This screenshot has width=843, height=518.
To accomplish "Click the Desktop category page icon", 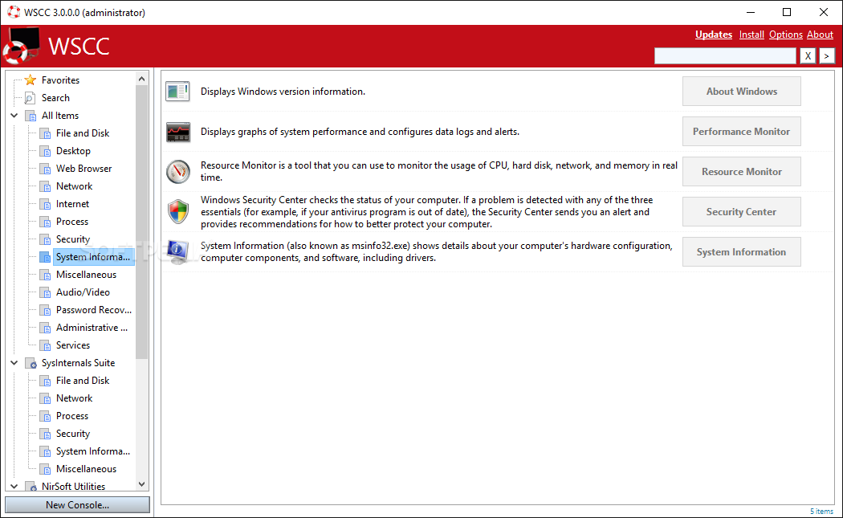I will coord(46,151).
